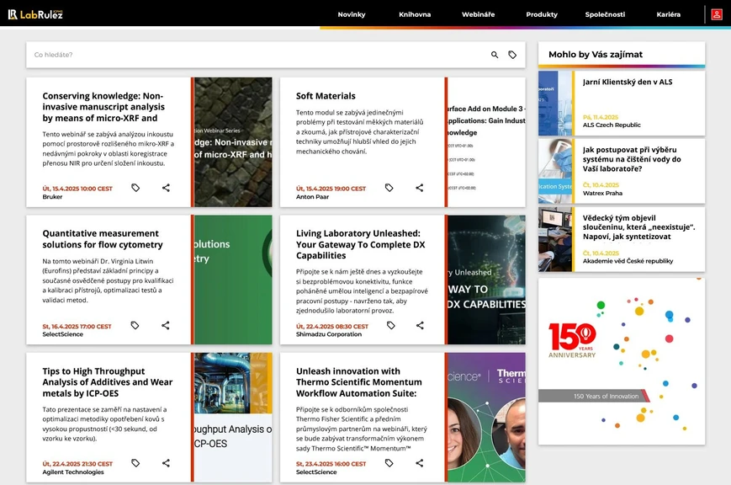Screen dimensions: 731x485
Task: Open Jarní Klientský den v ALS article
Action: tap(628, 82)
